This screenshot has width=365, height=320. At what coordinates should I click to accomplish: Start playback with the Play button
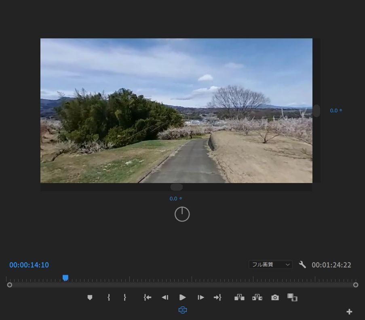click(x=183, y=297)
